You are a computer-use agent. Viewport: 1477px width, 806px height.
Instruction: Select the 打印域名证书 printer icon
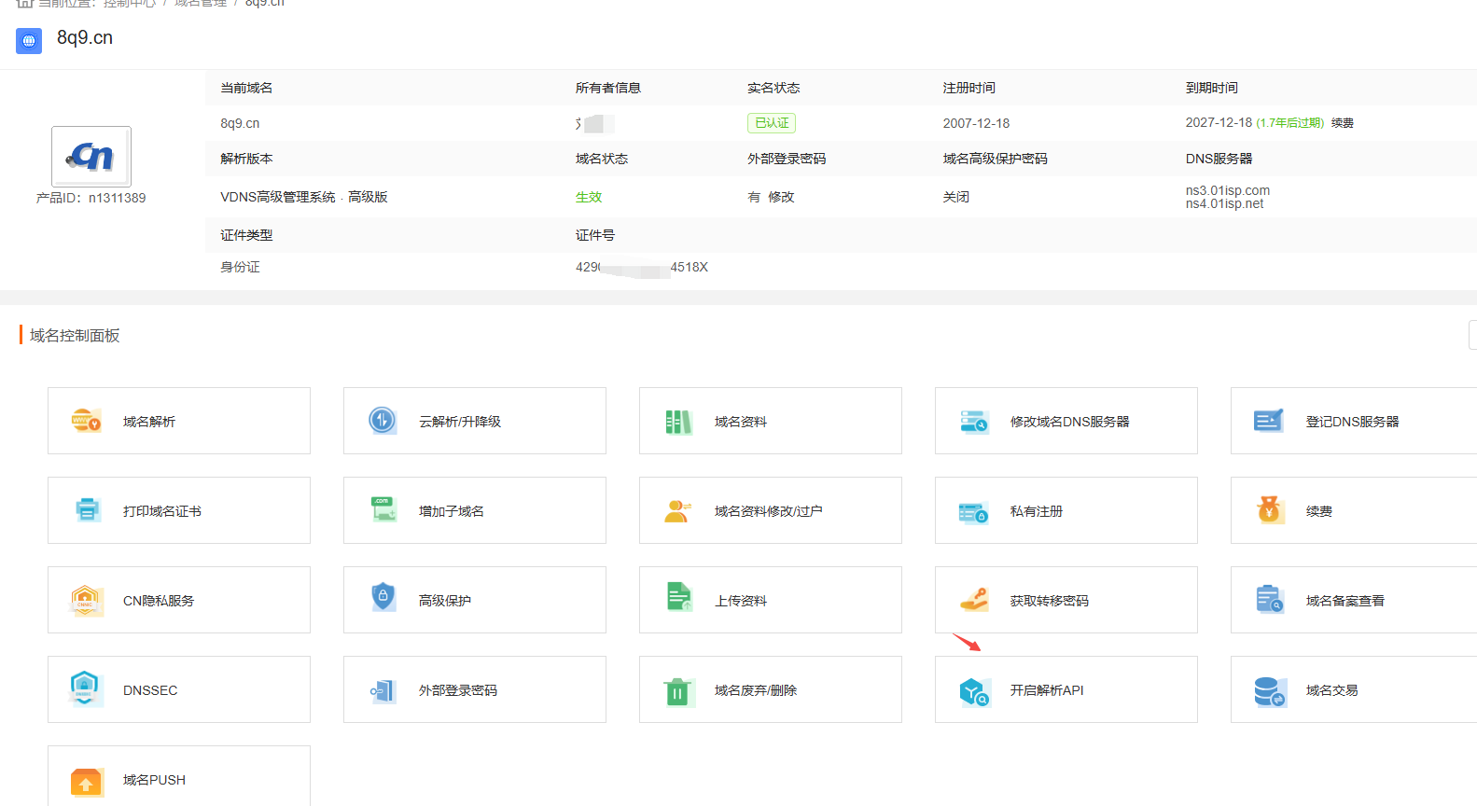[87, 510]
